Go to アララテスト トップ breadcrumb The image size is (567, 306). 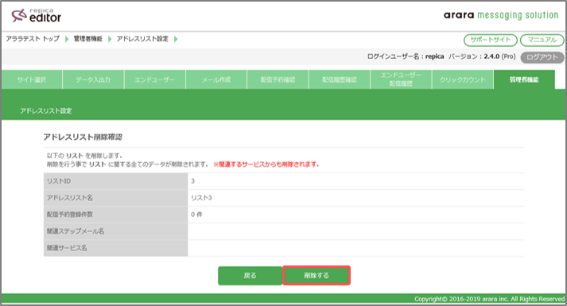tap(33, 39)
